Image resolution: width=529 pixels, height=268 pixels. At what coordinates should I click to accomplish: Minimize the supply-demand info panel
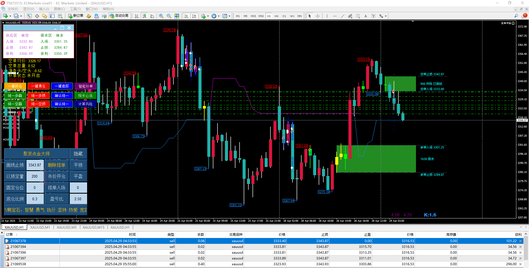coord(55,28)
